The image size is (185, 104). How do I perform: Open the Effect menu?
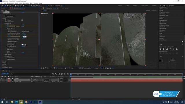pyautogui.click(x=21, y=3)
